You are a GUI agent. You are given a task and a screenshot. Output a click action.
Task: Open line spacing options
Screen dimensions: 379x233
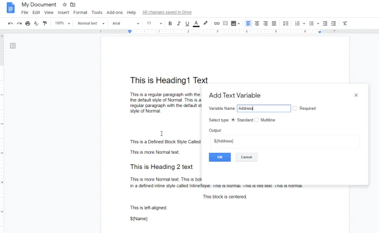click(x=285, y=23)
